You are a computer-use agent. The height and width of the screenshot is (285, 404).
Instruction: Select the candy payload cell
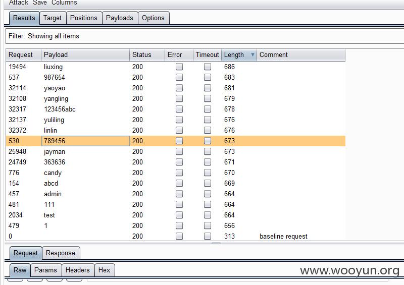85,173
